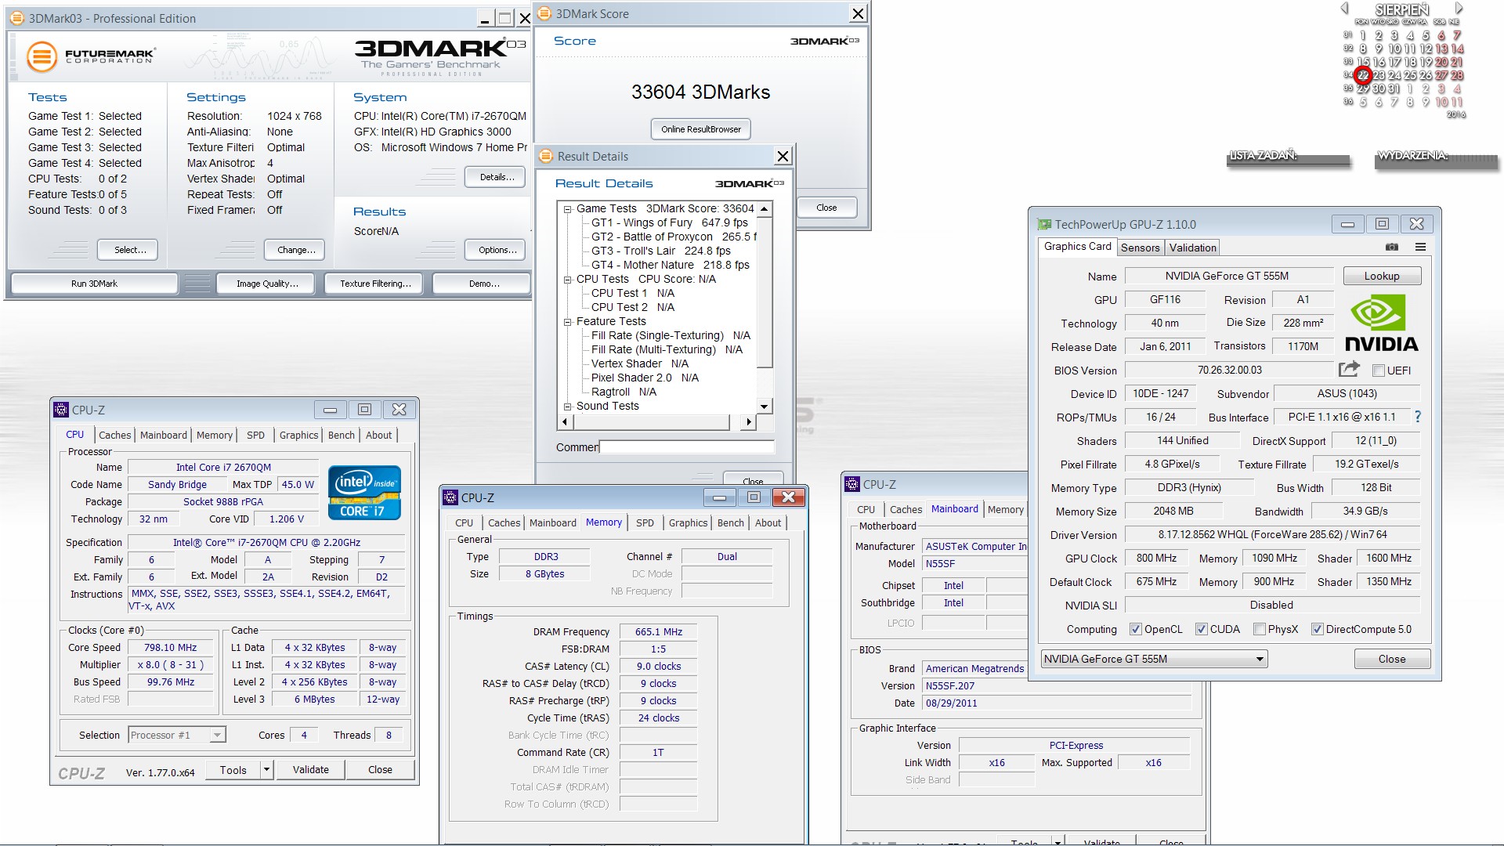1504x846 pixels.
Task: Collapse the Game Tests tree node
Action: tap(568, 209)
